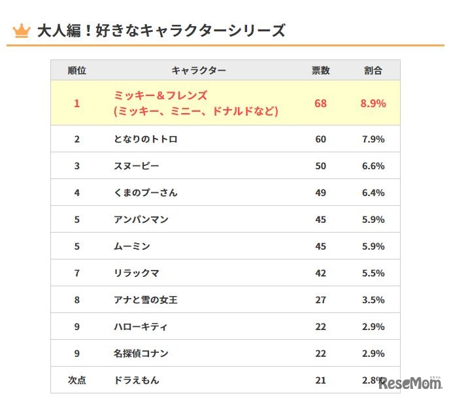Image resolution: width=451 pixels, height=398 pixels.
Task: Select the 名探偵コナン row
Action: (141, 354)
